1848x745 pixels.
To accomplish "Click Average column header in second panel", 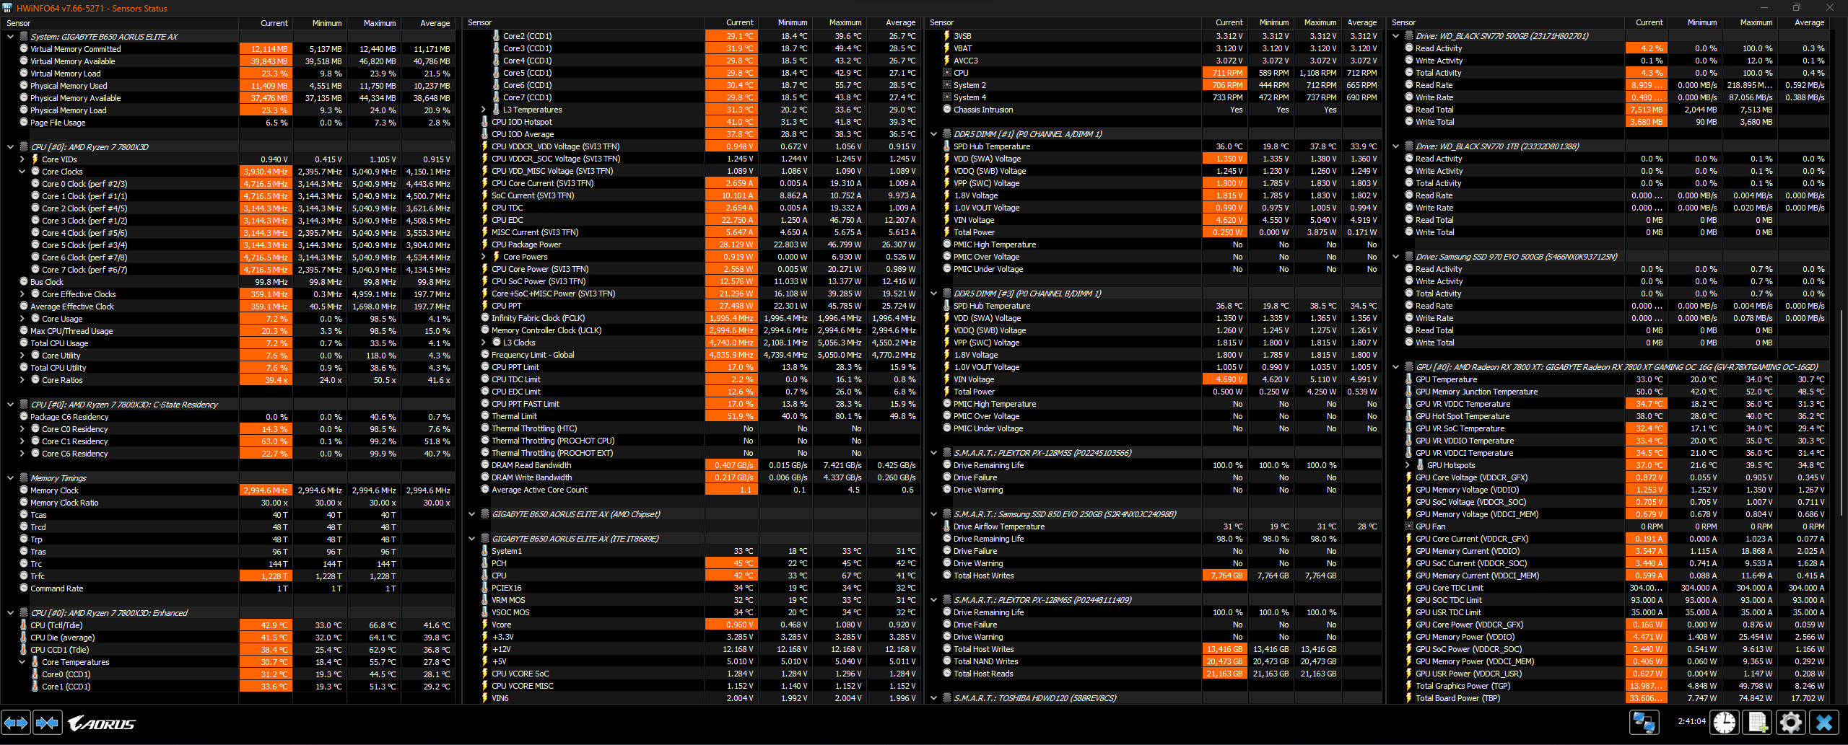I will (893, 23).
